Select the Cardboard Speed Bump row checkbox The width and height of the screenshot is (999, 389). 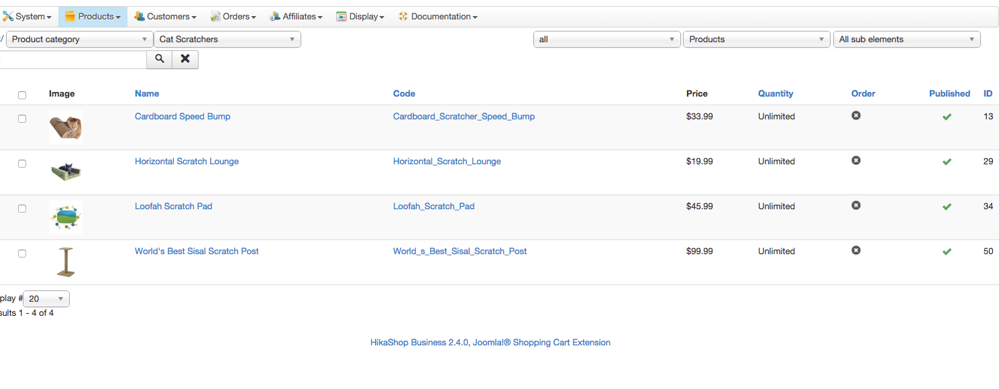22,119
